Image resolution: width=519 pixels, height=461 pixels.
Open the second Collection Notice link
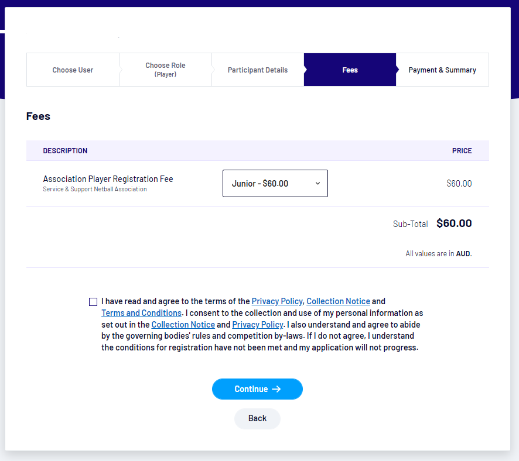point(183,325)
